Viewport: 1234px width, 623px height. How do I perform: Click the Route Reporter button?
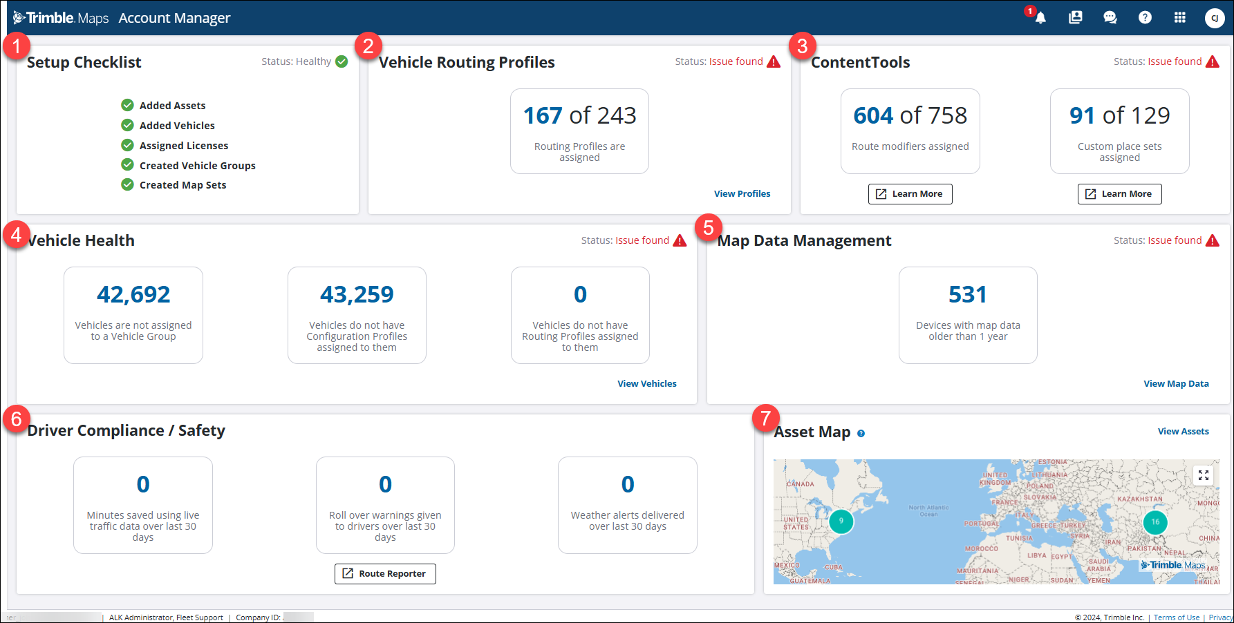pyautogui.click(x=385, y=574)
